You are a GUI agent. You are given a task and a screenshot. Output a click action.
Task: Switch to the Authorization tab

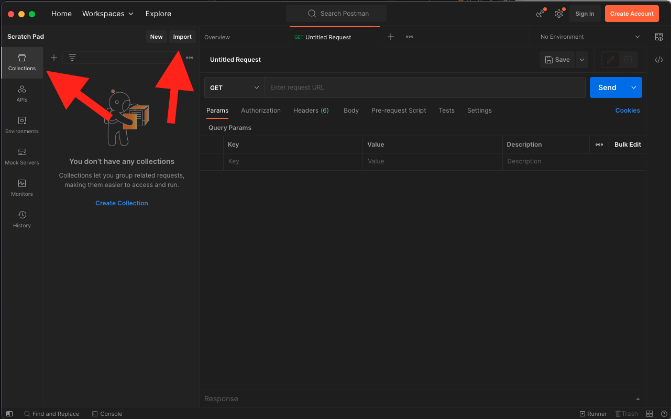pyautogui.click(x=261, y=111)
